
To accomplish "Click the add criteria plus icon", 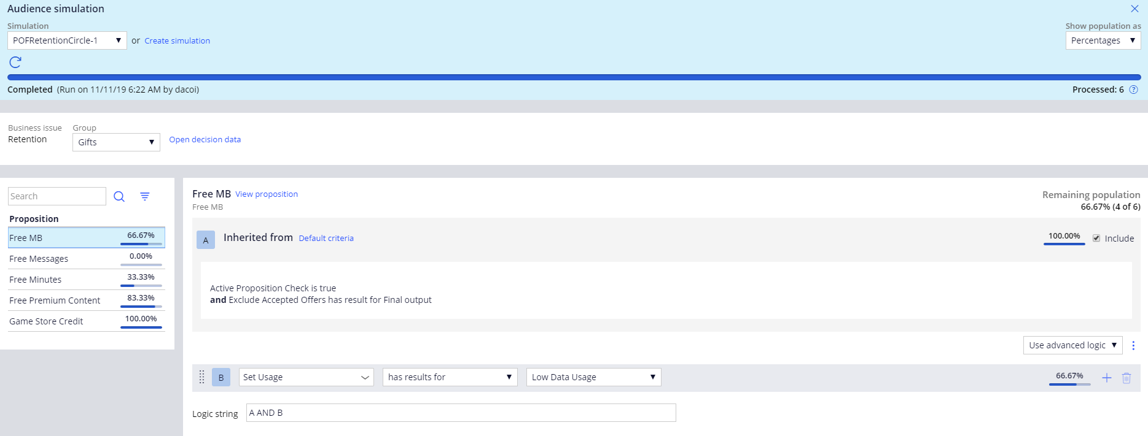I will click(1106, 378).
